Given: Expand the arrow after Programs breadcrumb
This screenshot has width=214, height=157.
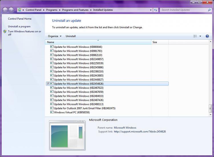Looking at the screenshot, I should [60, 10].
